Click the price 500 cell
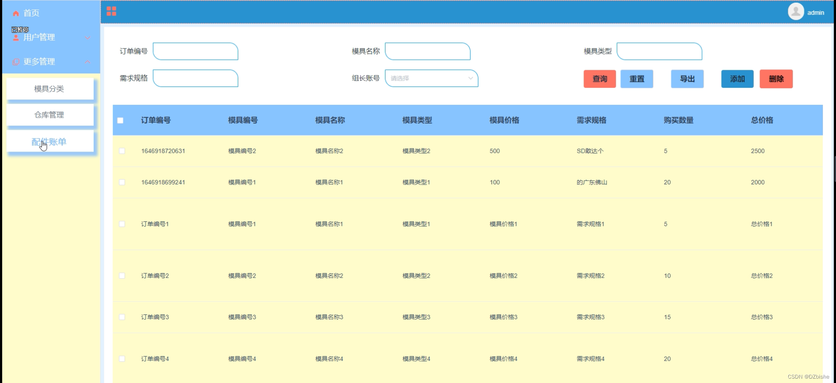836x383 pixels. pos(495,151)
